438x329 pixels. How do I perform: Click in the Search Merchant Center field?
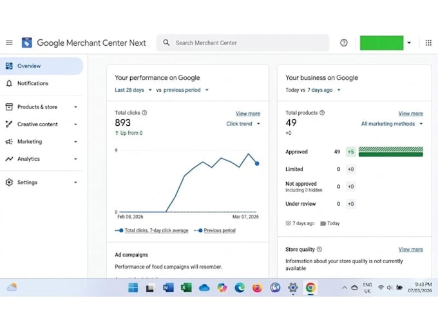point(243,43)
